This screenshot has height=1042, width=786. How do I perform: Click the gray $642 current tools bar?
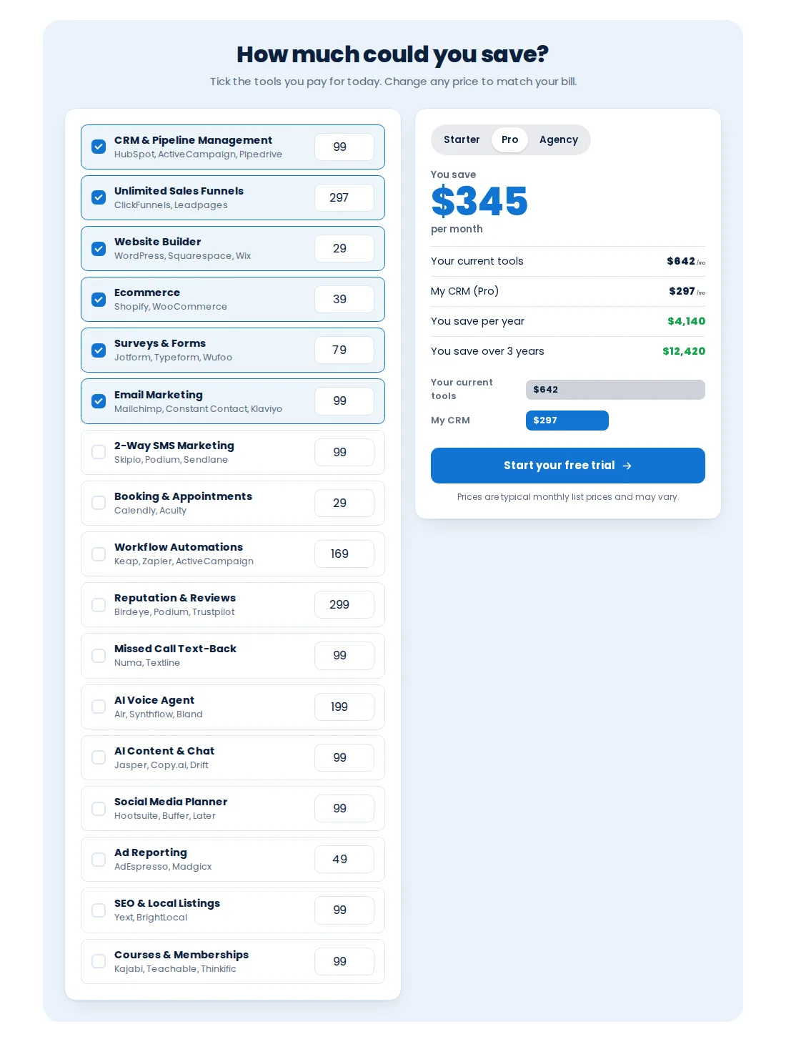point(615,390)
